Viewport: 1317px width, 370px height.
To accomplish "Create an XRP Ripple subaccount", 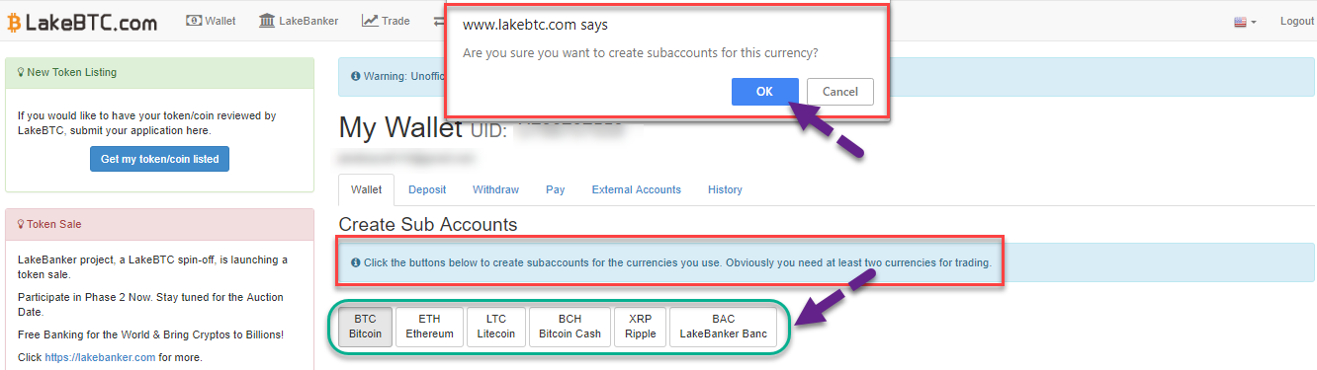I will point(640,327).
